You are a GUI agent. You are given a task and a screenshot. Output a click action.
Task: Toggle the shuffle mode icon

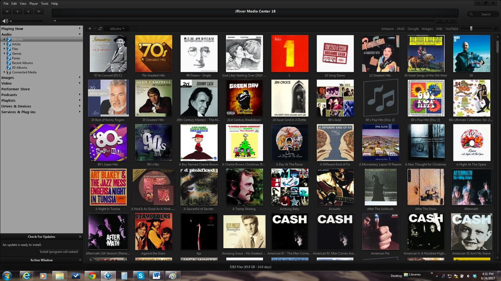447,21
